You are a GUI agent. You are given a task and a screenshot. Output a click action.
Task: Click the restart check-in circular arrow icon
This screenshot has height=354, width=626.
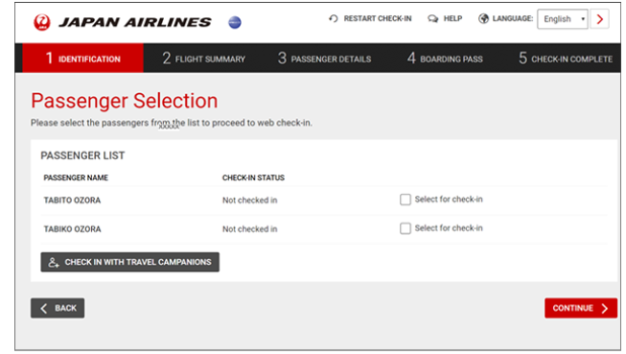pyautogui.click(x=334, y=18)
